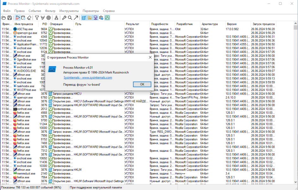
Task: Open the Фильтр menu
Action: 50,11
